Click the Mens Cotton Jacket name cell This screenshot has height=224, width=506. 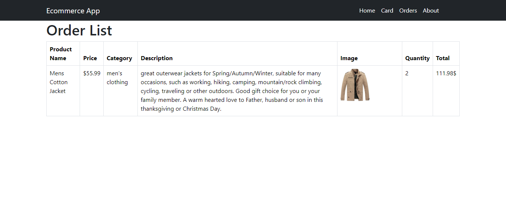pyautogui.click(x=63, y=91)
